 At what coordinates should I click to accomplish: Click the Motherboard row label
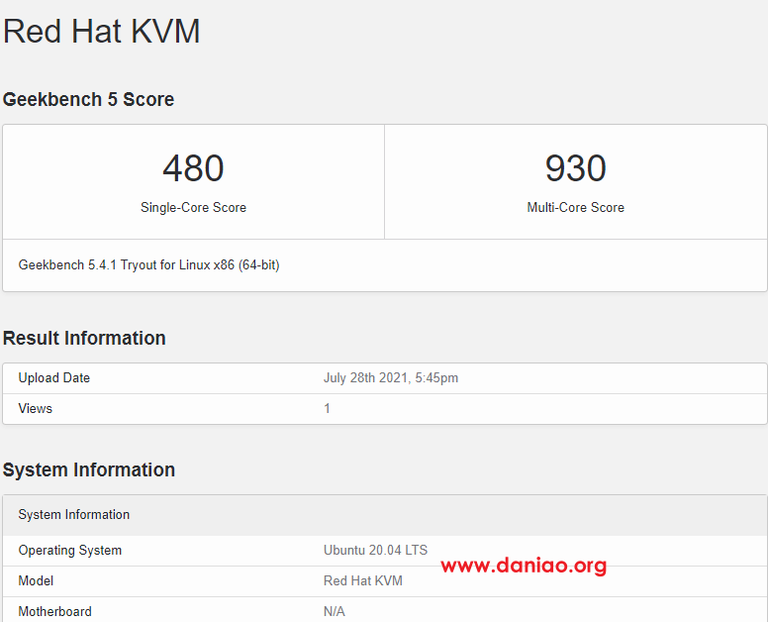point(54,612)
